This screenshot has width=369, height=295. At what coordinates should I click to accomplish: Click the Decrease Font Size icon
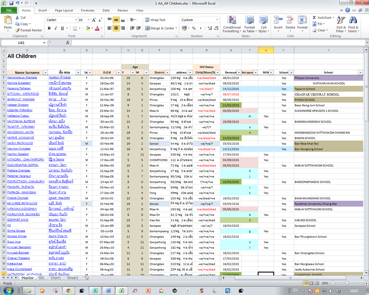(x=100, y=20)
